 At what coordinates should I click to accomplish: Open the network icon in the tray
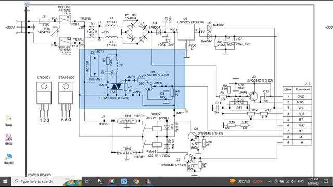point(288,181)
